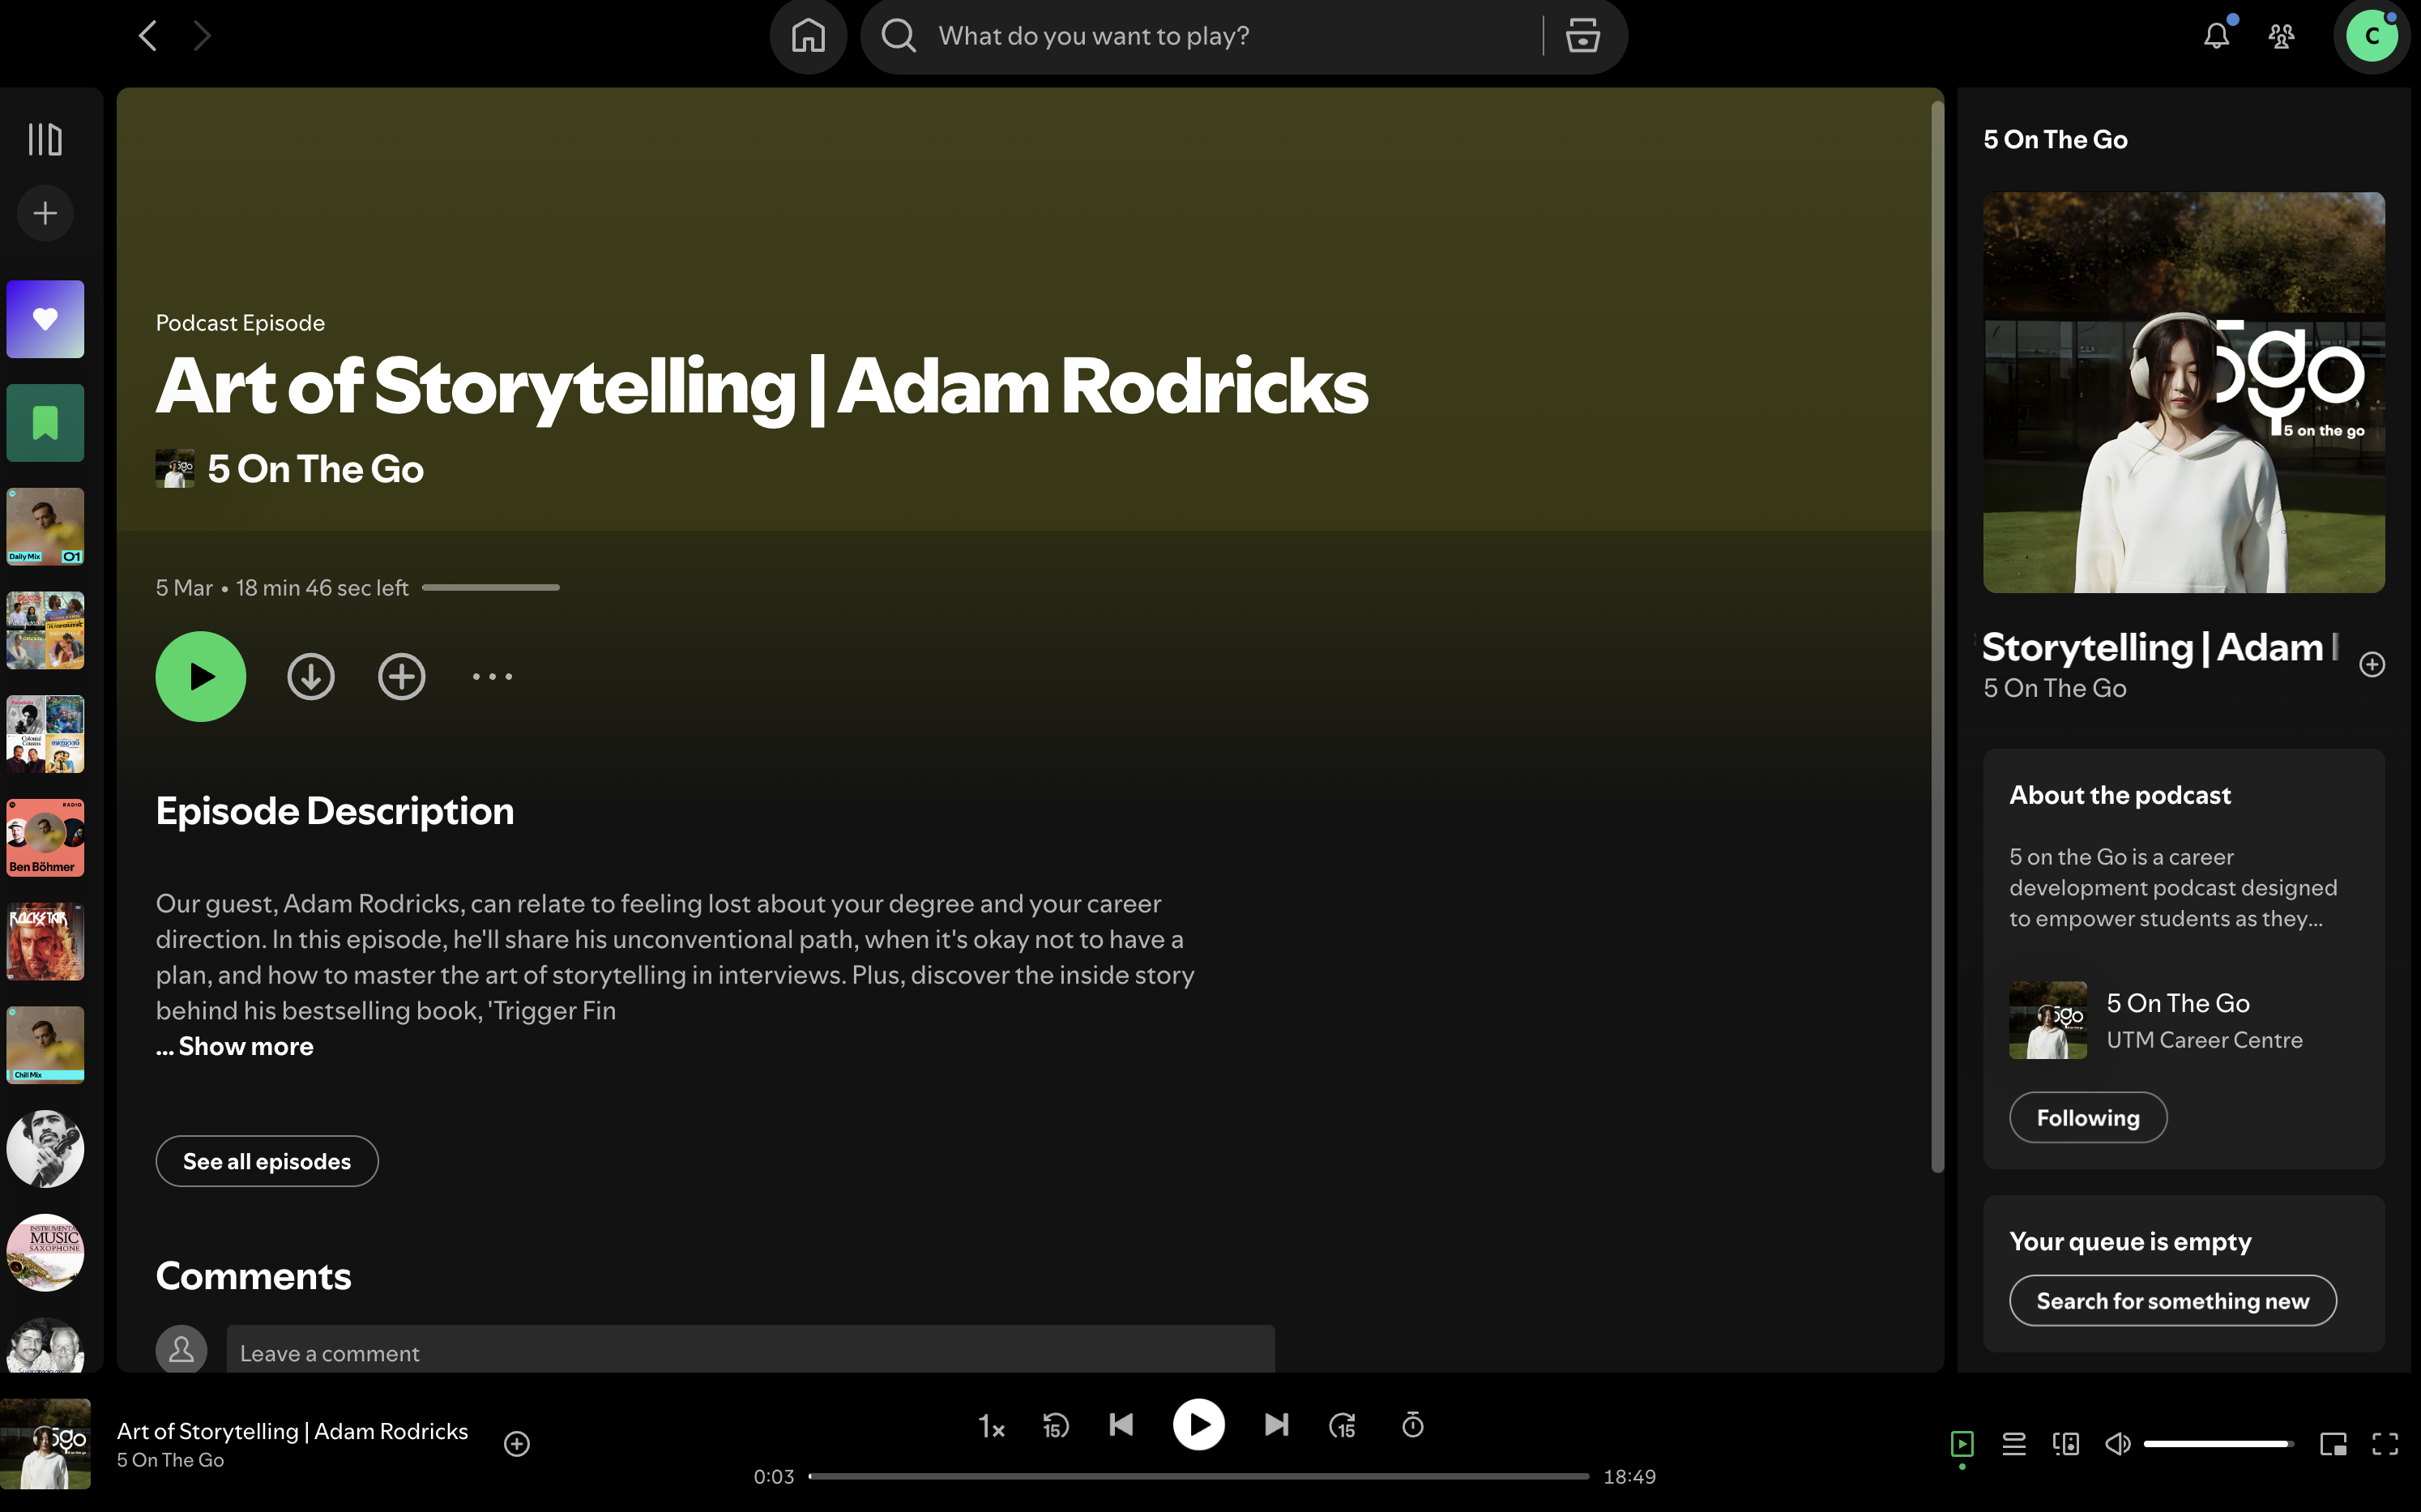Change the 1x playback speed

click(x=990, y=1426)
